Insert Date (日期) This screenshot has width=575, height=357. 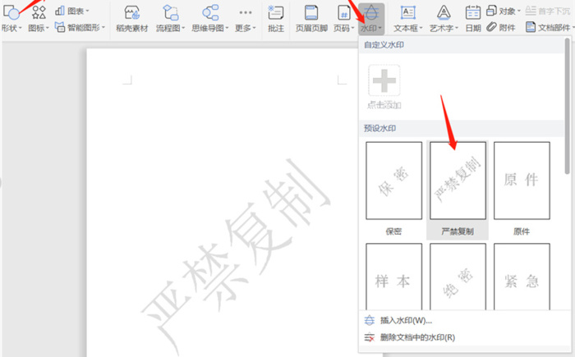(473, 19)
